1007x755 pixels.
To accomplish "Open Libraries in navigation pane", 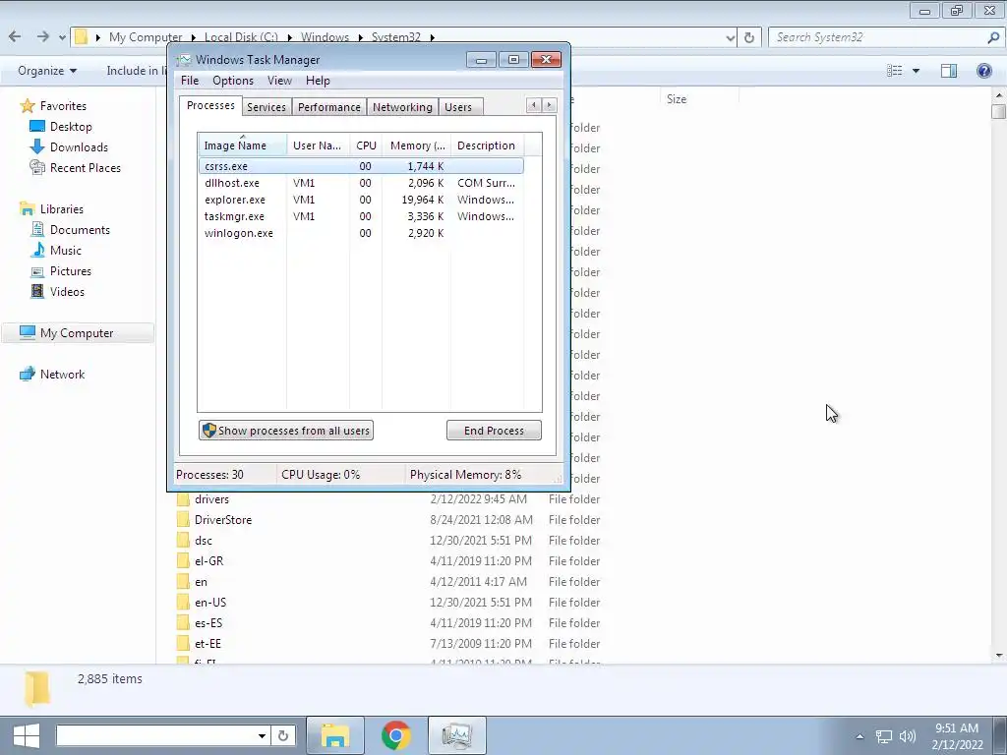I will coord(62,209).
